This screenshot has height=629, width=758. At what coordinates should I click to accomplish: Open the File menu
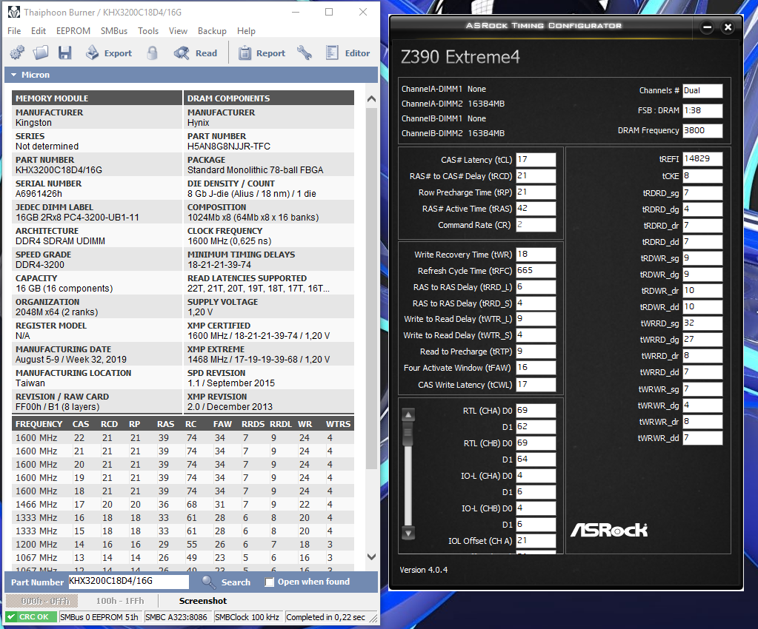click(14, 31)
